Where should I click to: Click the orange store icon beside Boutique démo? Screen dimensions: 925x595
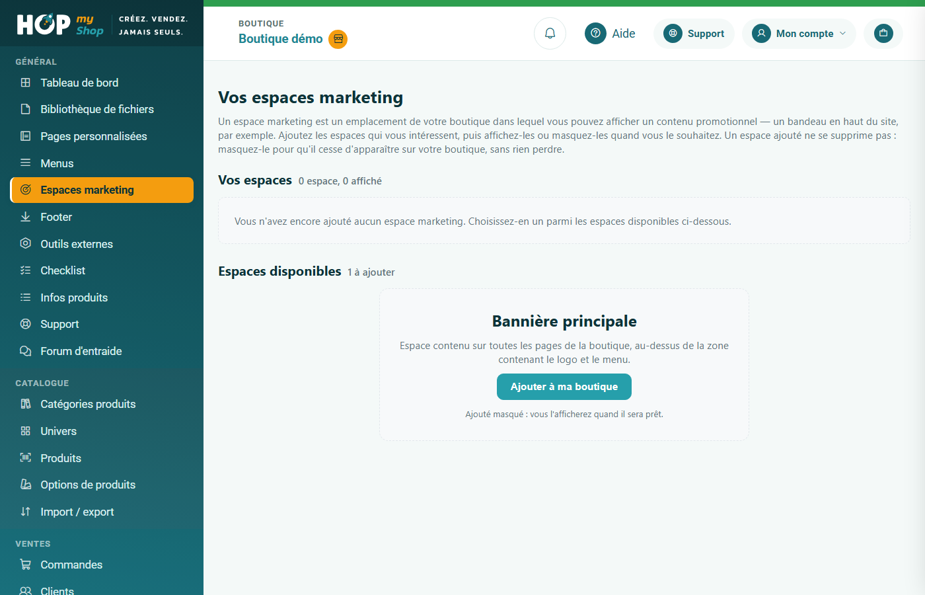point(338,39)
